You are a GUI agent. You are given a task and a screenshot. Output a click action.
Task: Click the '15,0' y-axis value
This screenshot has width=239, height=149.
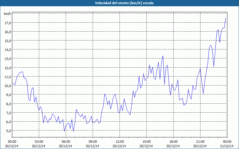[8, 41]
